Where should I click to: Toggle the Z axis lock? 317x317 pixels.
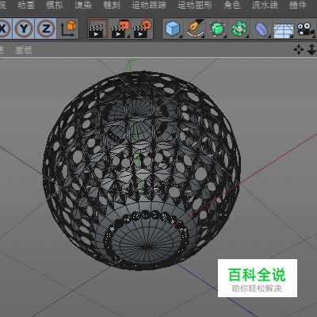[45, 29]
